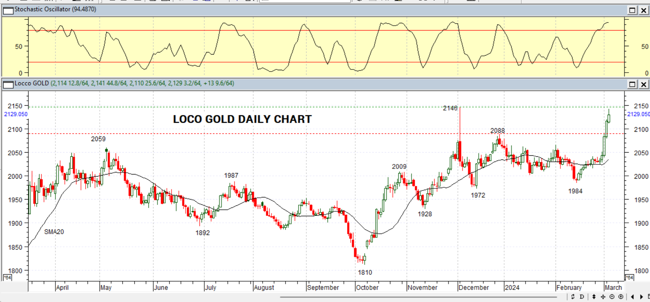
Task: Select the four-way pan arrows tool
Action: [603, 297]
